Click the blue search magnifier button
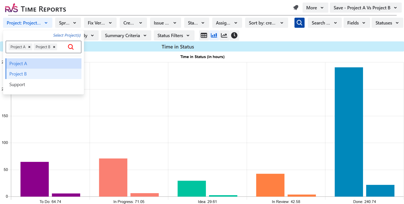 [299, 23]
